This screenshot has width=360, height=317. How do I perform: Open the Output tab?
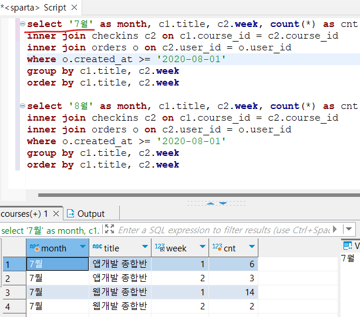point(91,214)
